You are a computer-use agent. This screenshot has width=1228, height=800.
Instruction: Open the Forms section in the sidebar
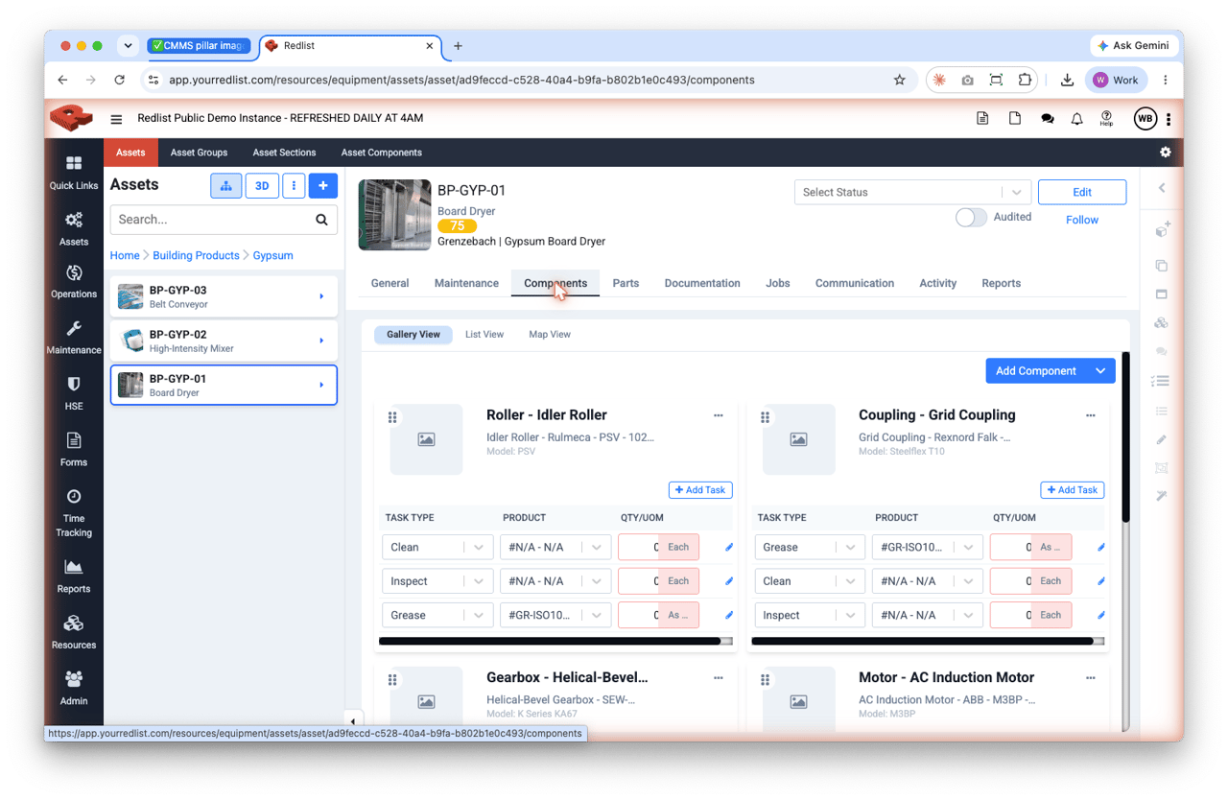pos(74,450)
